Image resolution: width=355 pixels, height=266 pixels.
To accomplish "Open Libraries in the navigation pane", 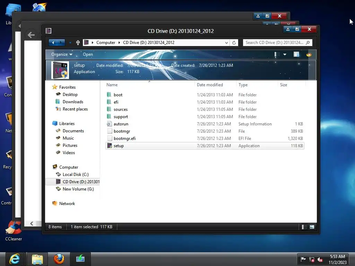I will 67,124.
